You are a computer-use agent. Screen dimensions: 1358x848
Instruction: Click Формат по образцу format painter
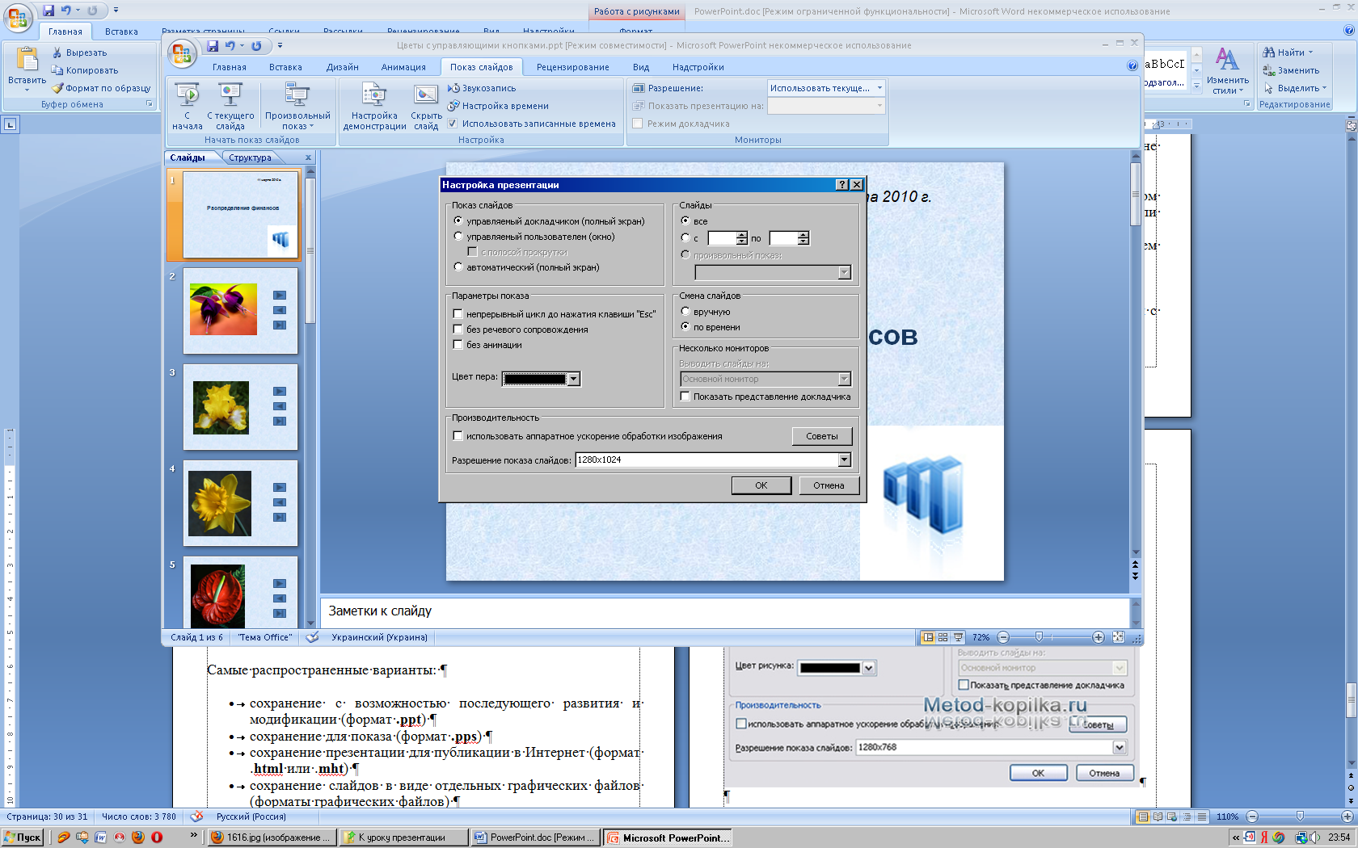[102, 88]
